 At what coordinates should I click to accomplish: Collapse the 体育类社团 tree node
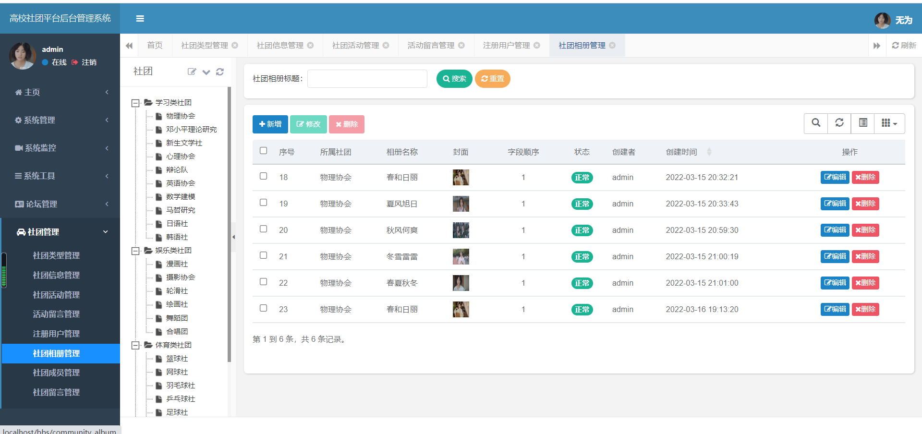point(135,345)
